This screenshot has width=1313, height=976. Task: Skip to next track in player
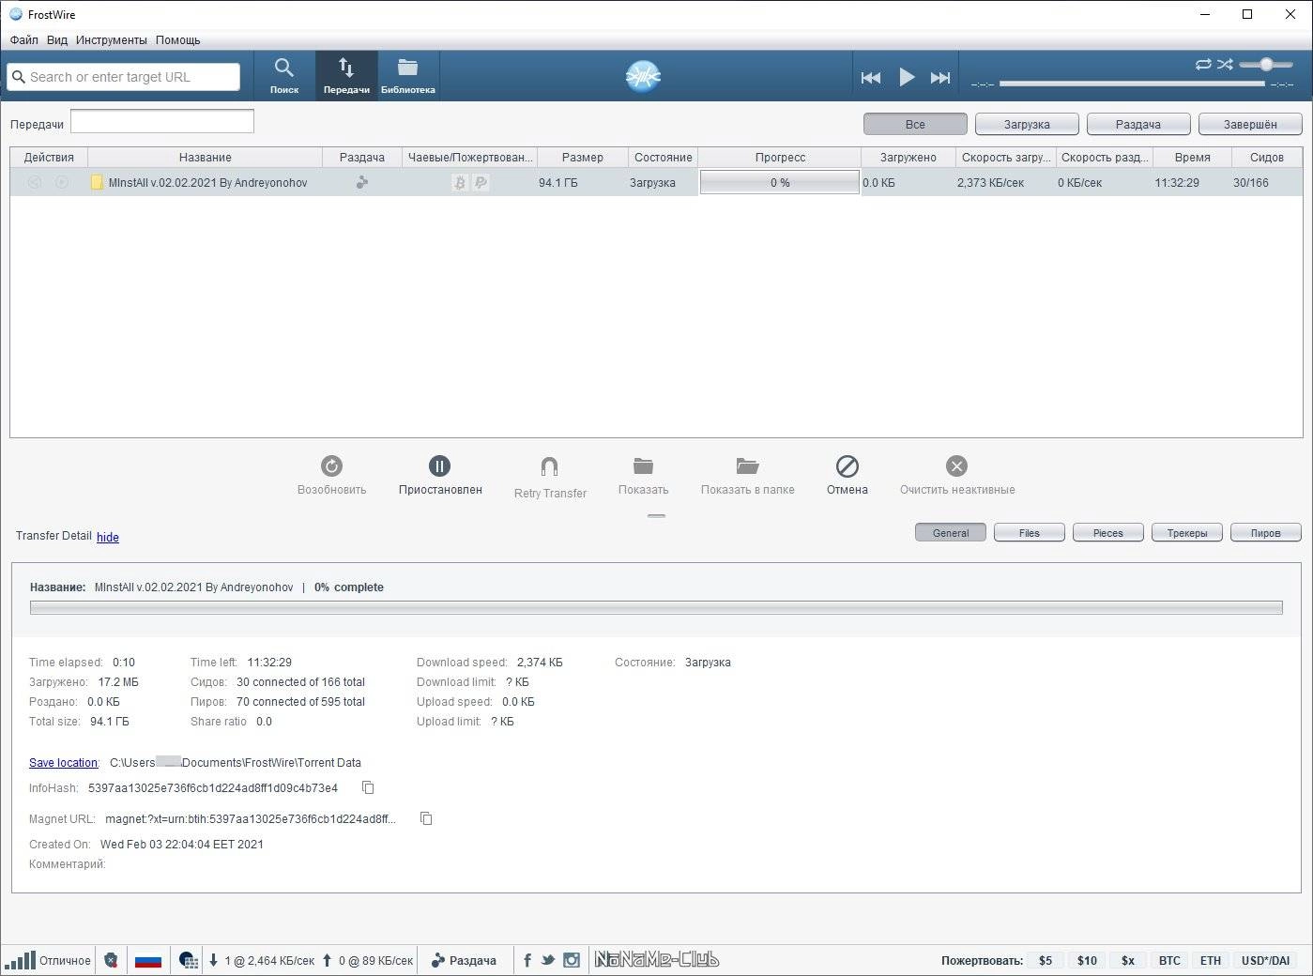940,78
